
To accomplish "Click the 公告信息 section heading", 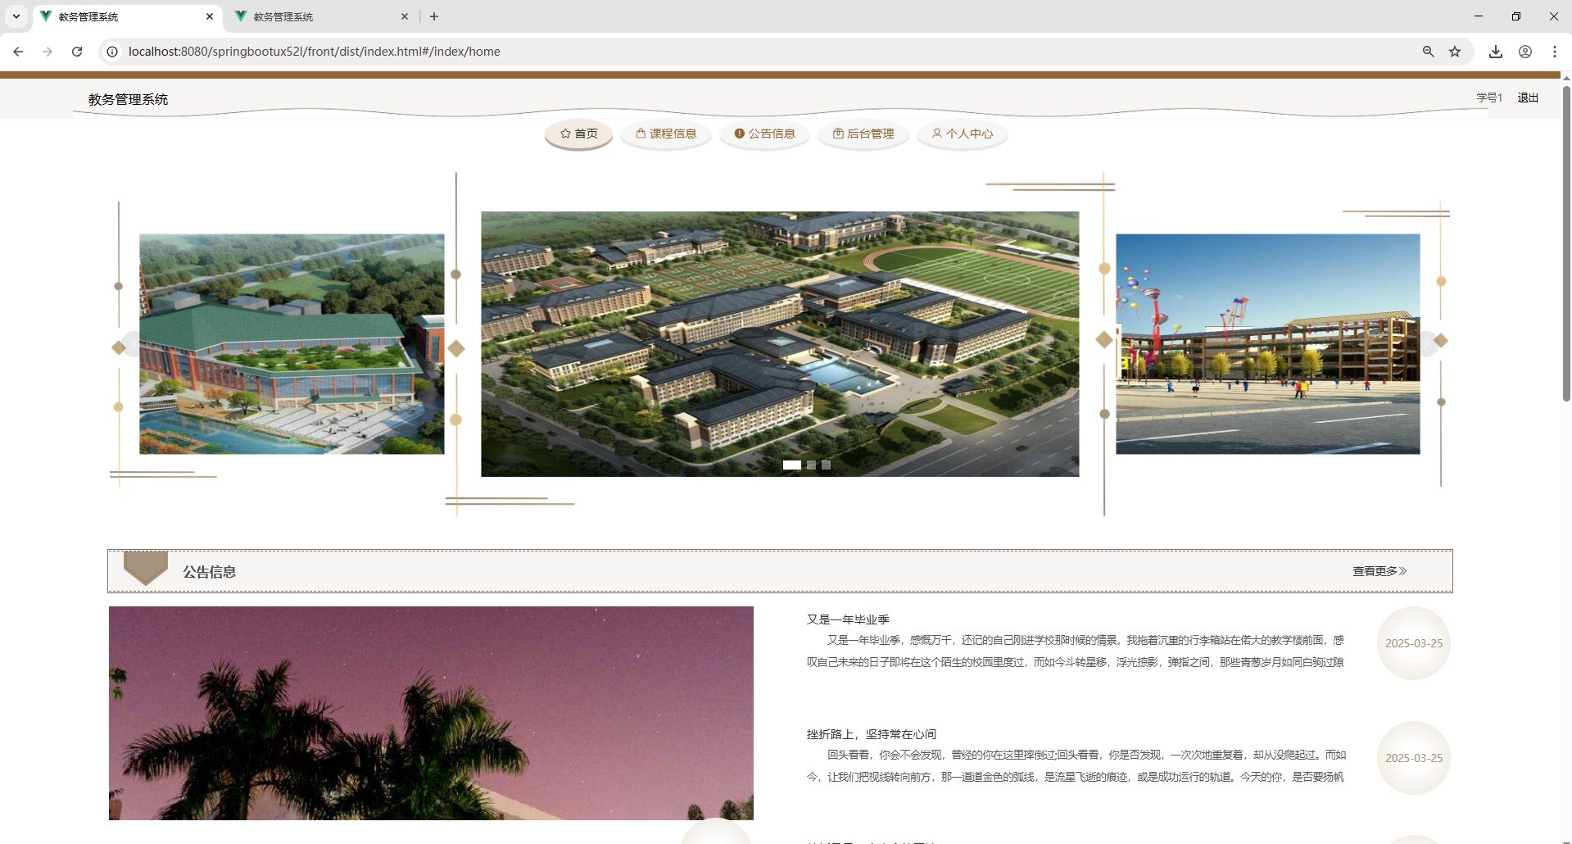I will point(209,572).
